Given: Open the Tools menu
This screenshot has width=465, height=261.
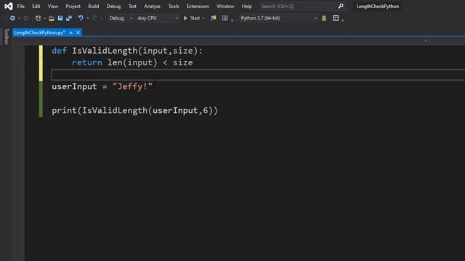Looking at the screenshot, I should coord(174,7).
